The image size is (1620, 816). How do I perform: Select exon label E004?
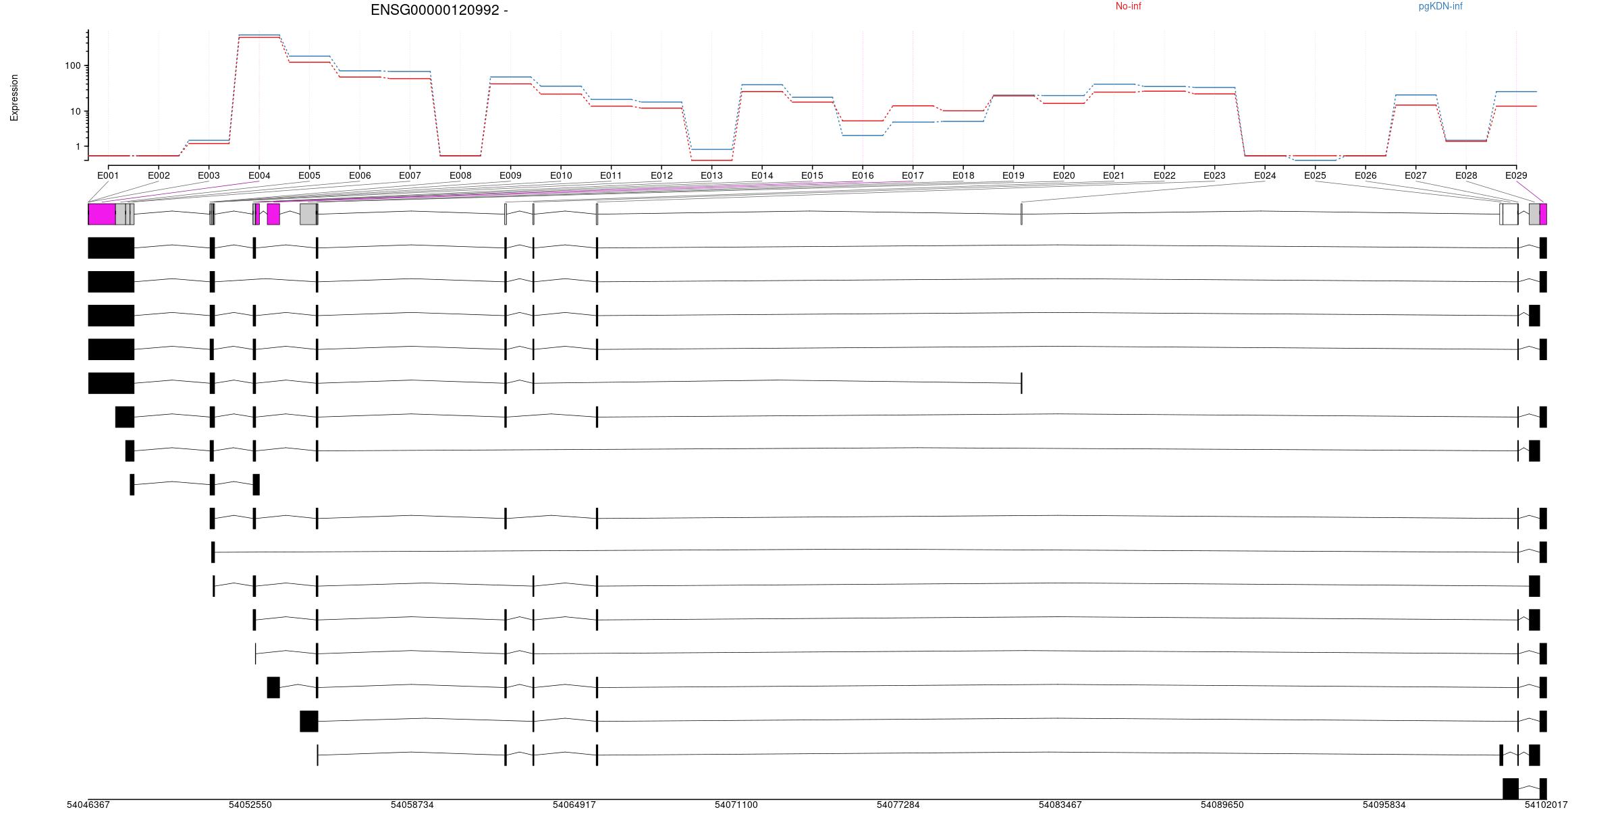(259, 175)
